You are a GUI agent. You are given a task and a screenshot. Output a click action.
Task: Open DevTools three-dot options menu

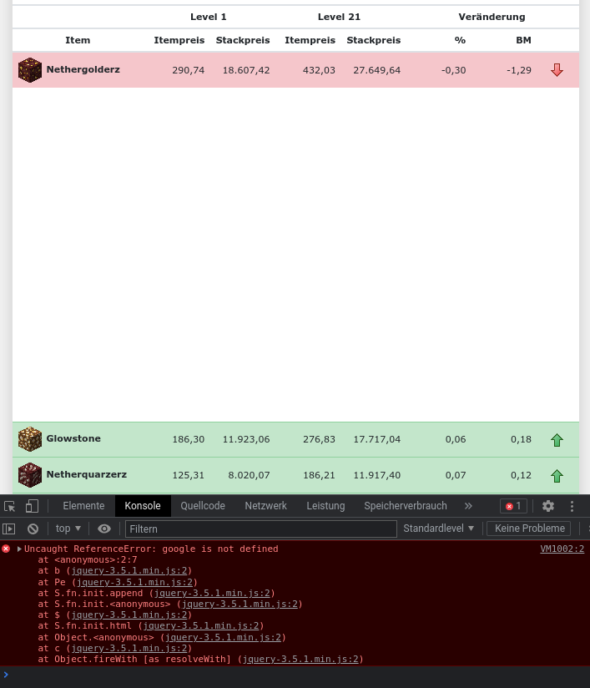pos(572,506)
